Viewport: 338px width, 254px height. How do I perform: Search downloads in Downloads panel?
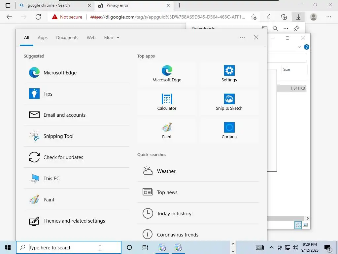[x=275, y=28]
